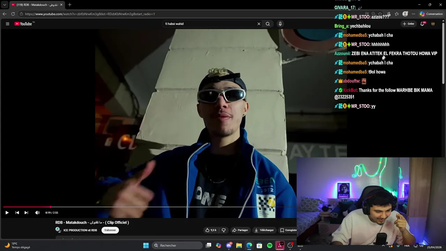This screenshot has width=446, height=251.
Task: Click the FRA keyboard language indicator
Action: click(x=407, y=245)
